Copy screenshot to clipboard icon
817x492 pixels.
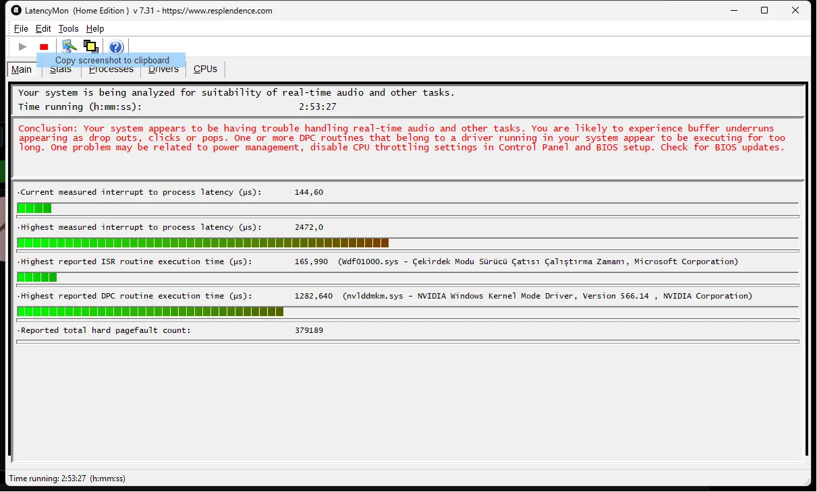tap(90, 47)
